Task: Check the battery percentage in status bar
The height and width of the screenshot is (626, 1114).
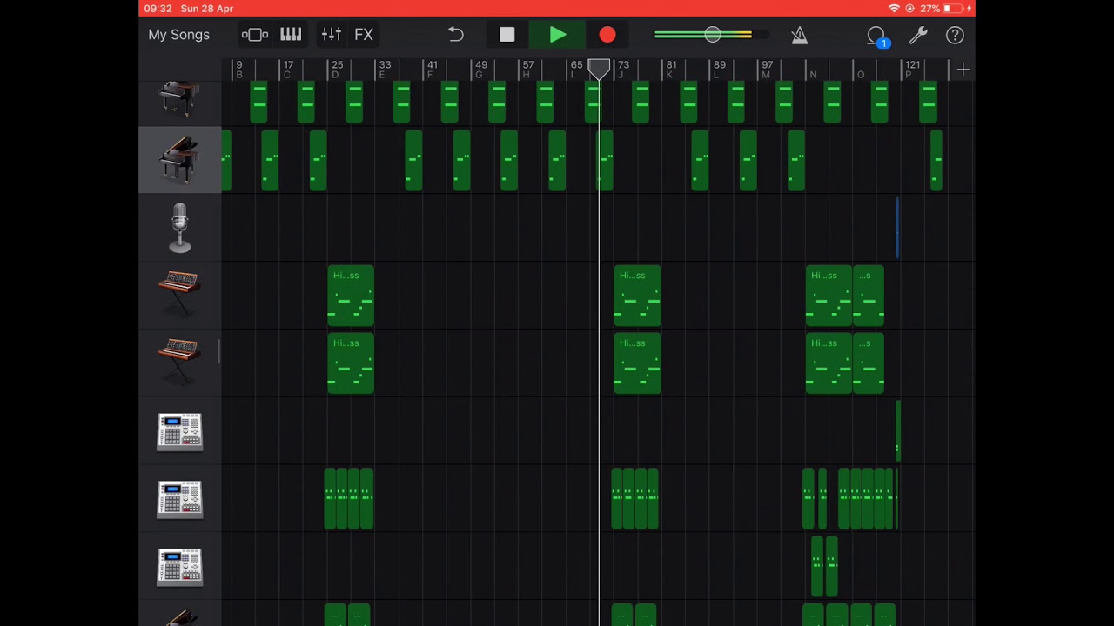Action: 930,9
